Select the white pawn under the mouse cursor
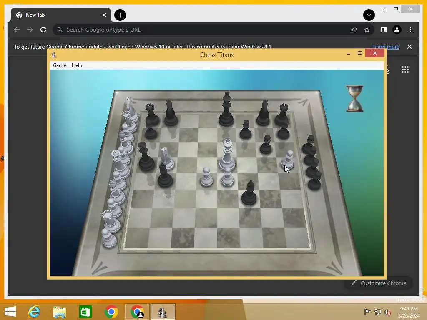This screenshot has width=427, height=320. coord(288,160)
